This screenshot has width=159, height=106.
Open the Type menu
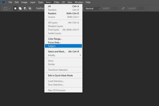tap(40, 2)
